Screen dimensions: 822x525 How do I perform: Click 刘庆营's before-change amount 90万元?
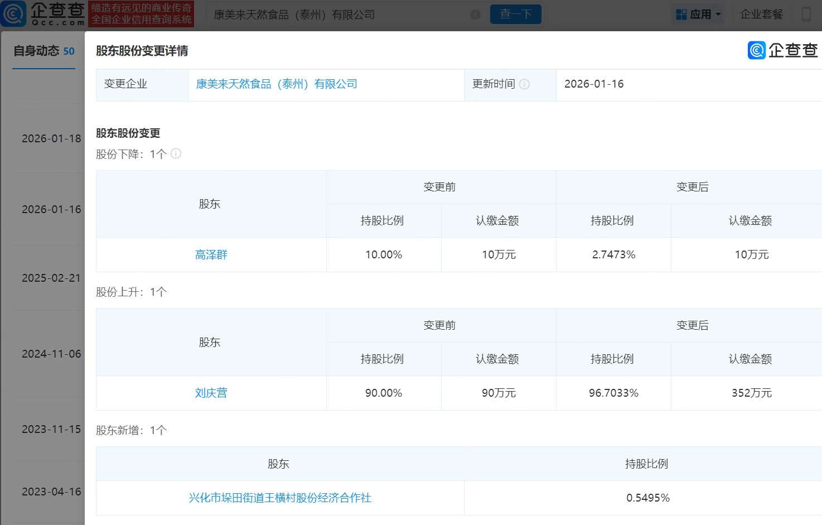tap(499, 393)
